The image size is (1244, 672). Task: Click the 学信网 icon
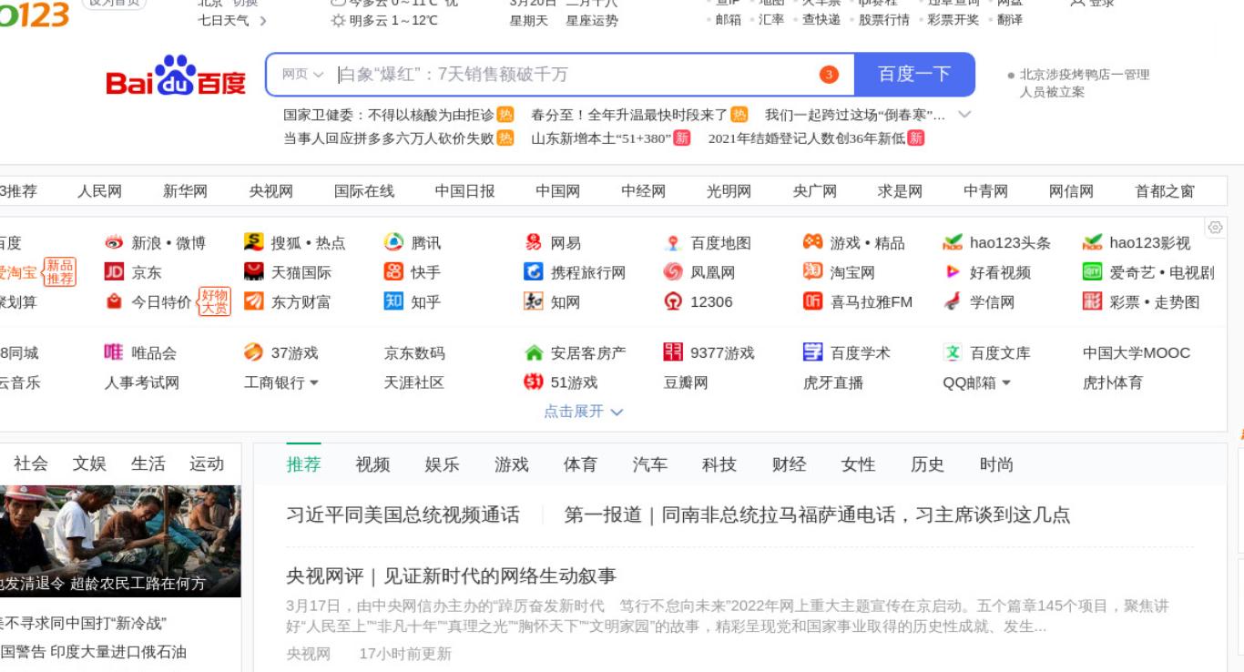click(x=953, y=301)
